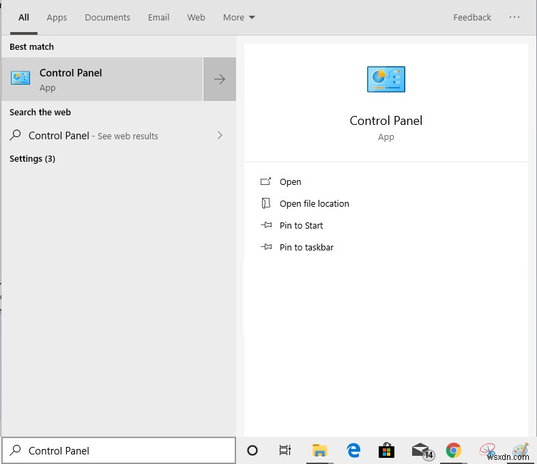This screenshot has height=464, width=537.
Task: Open Cortana from the taskbar circle icon
Action: point(252,450)
